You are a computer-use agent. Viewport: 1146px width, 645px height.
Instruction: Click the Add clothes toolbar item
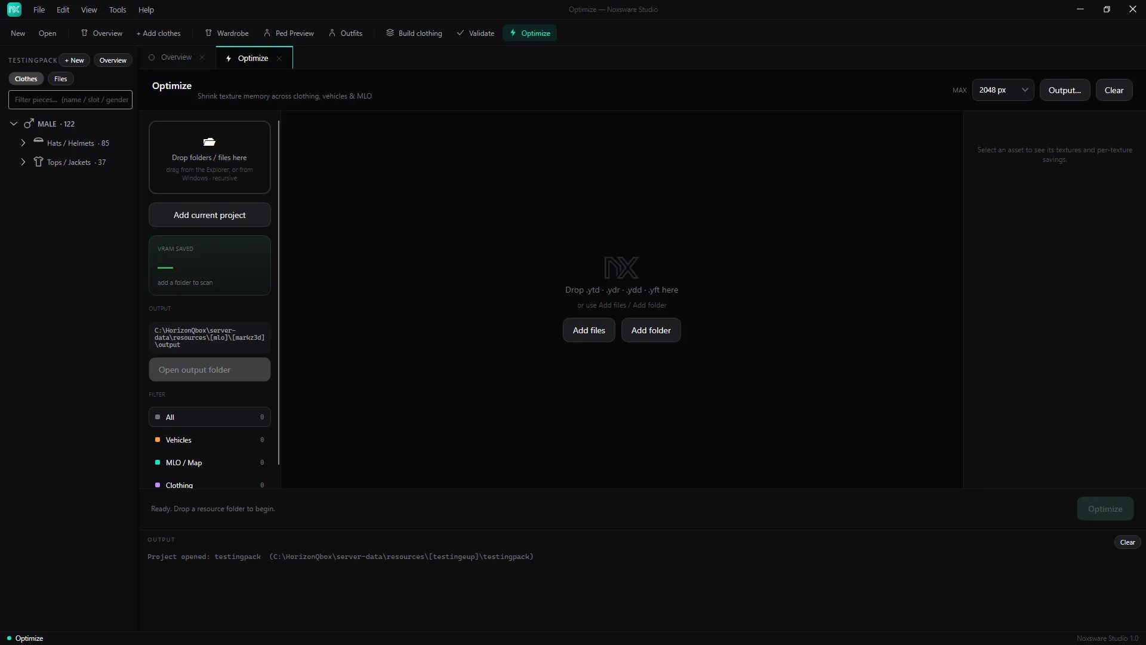tap(158, 33)
